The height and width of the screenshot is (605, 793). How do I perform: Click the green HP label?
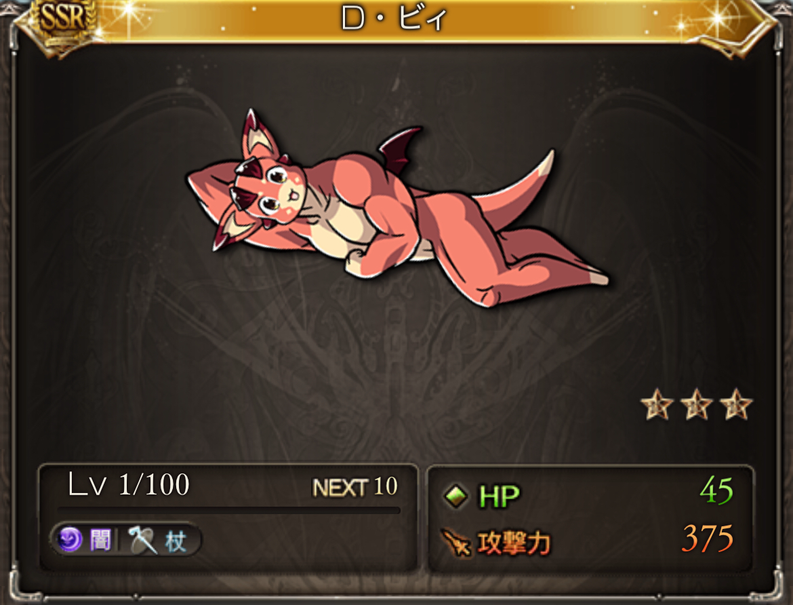pos(499,496)
